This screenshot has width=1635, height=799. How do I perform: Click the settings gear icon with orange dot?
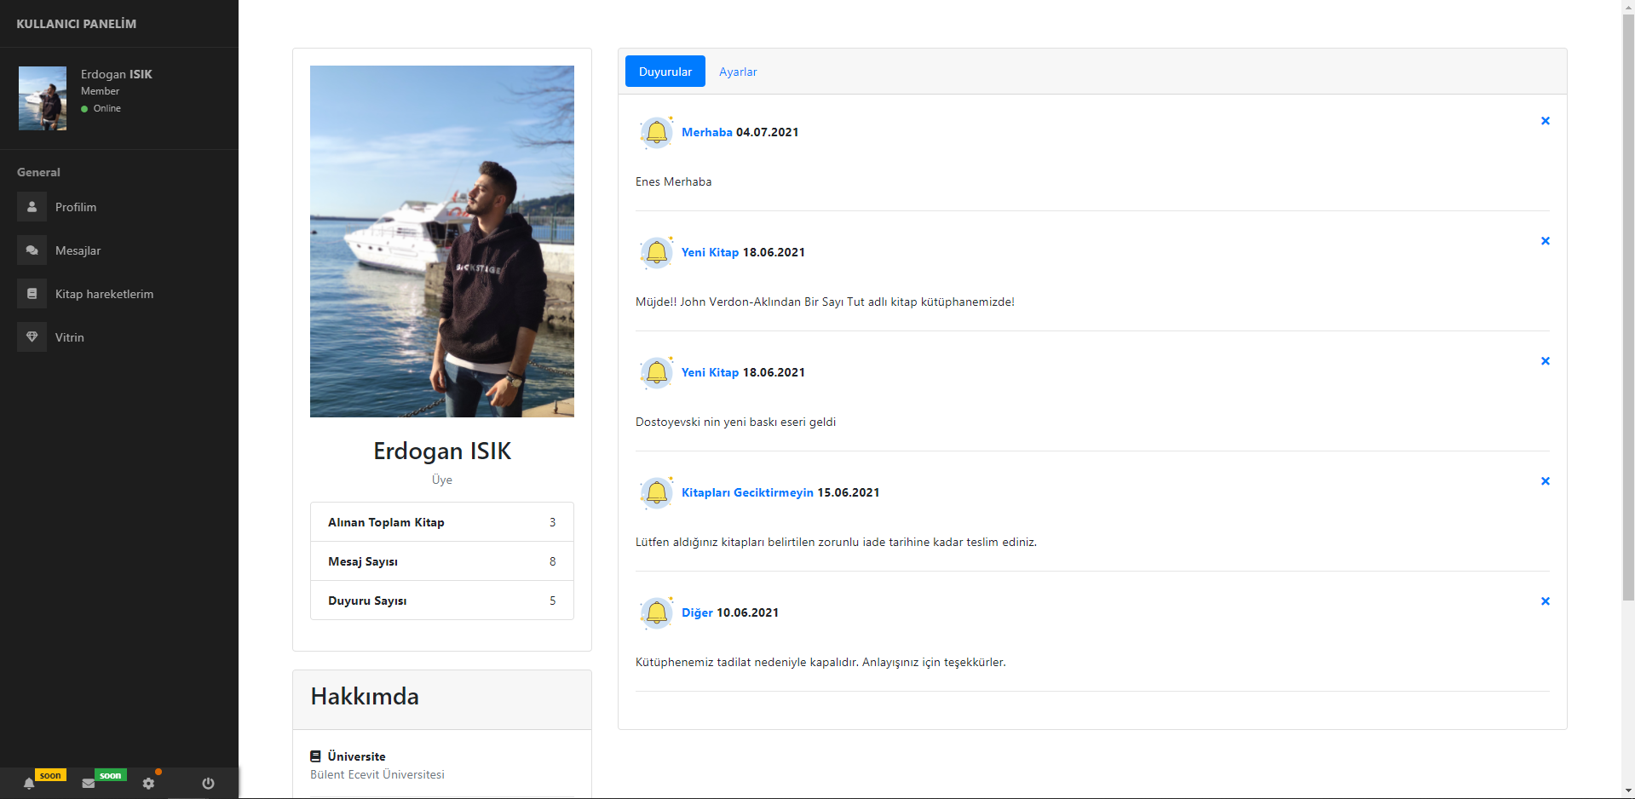(149, 783)
